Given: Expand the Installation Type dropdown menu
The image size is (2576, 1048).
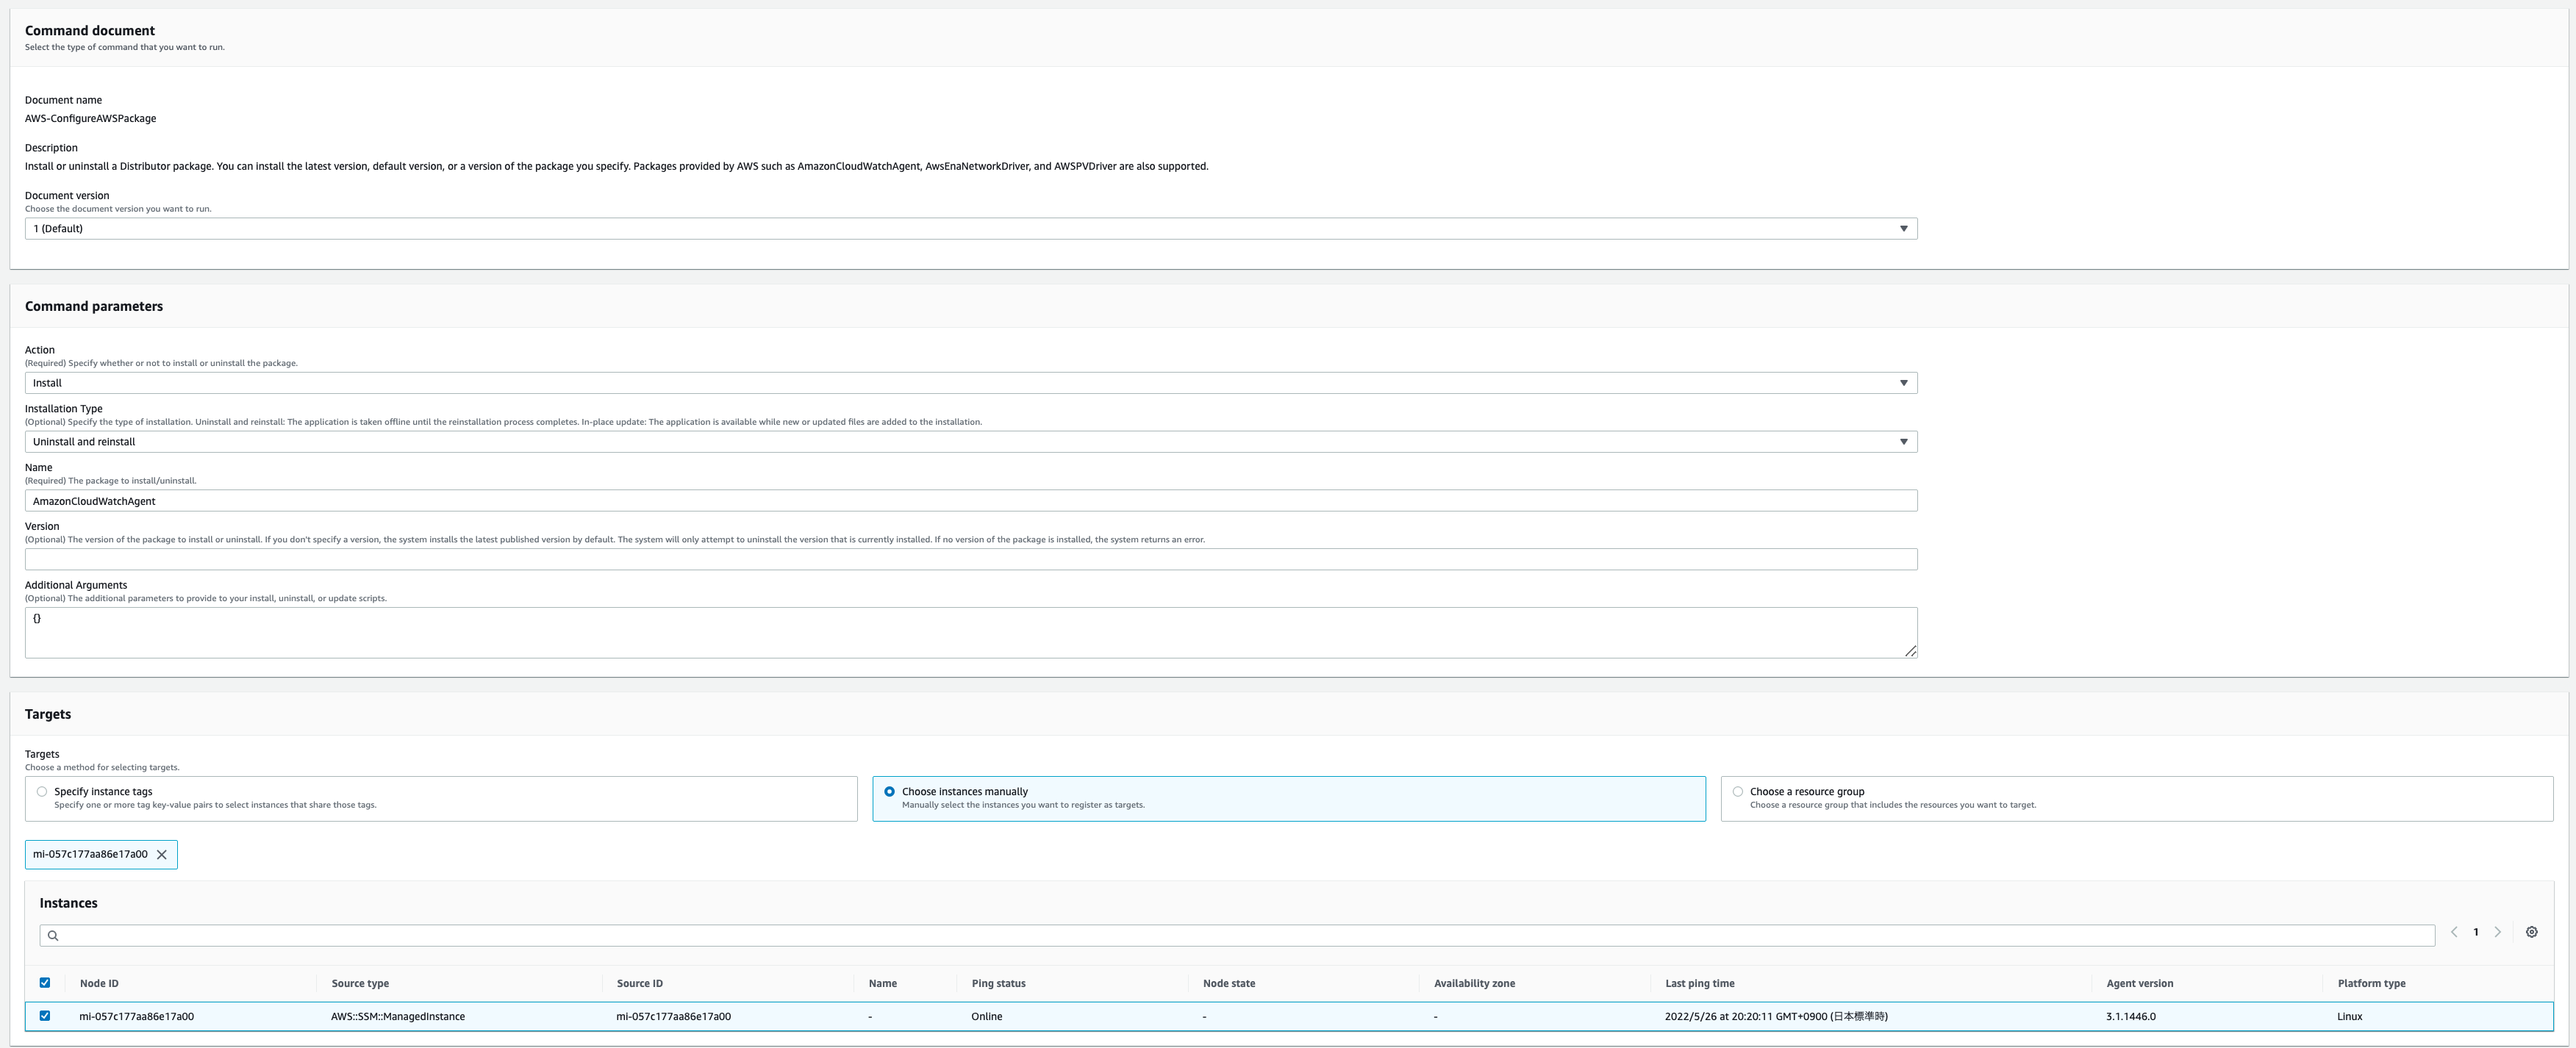Looking at the screenshot, I should [1903, 440].
